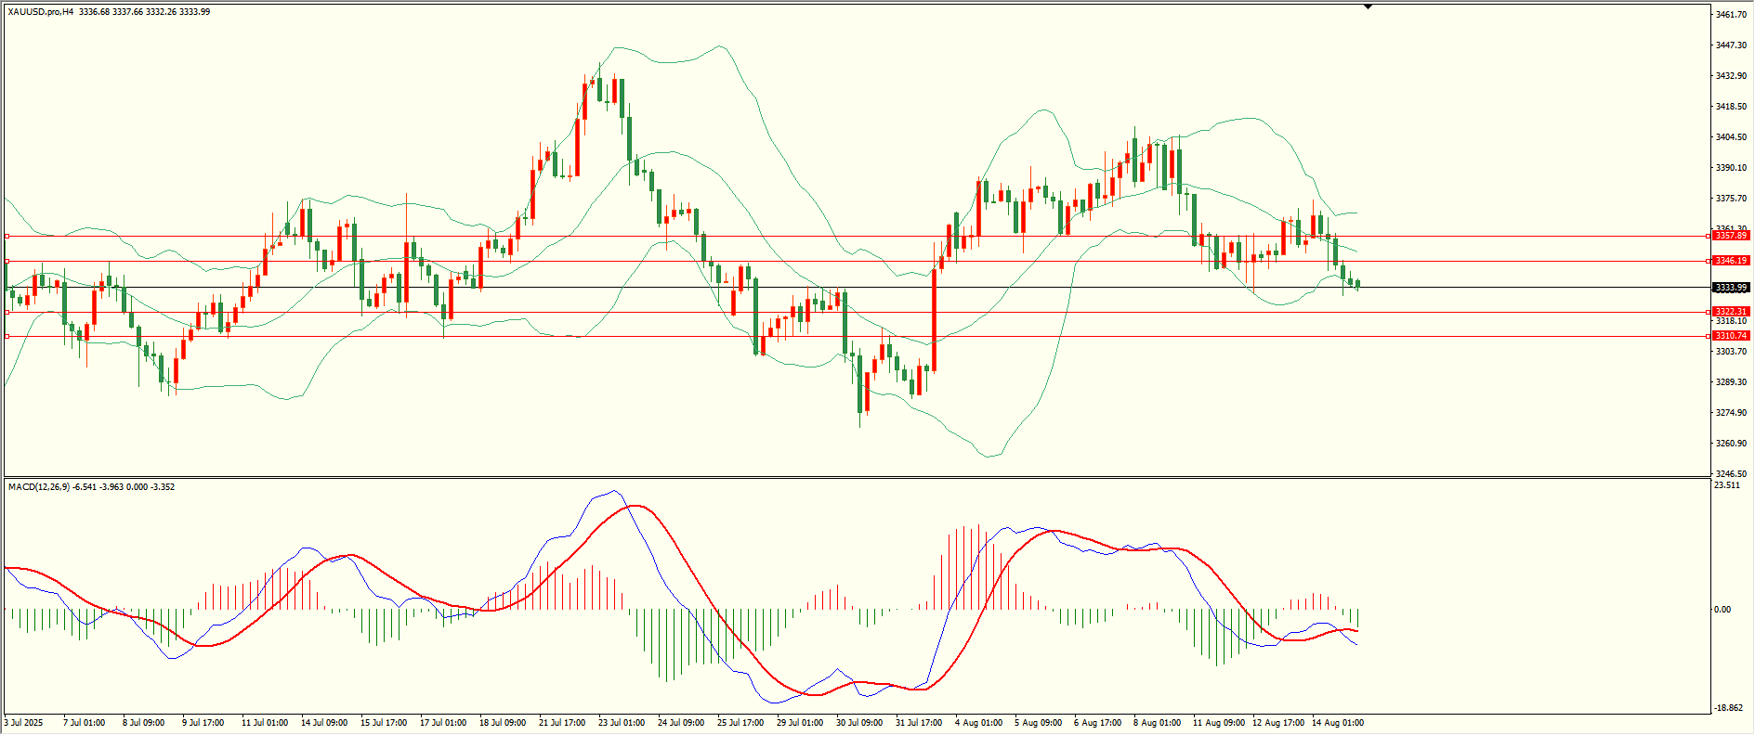Click the MACD scale minimum -18.862
Screen dimensions: 1755x735
click(x=1729, y=707)
